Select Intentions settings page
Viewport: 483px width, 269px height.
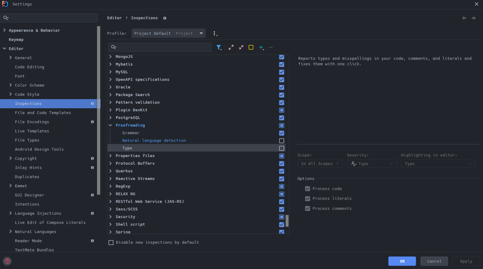pos(27,204)
